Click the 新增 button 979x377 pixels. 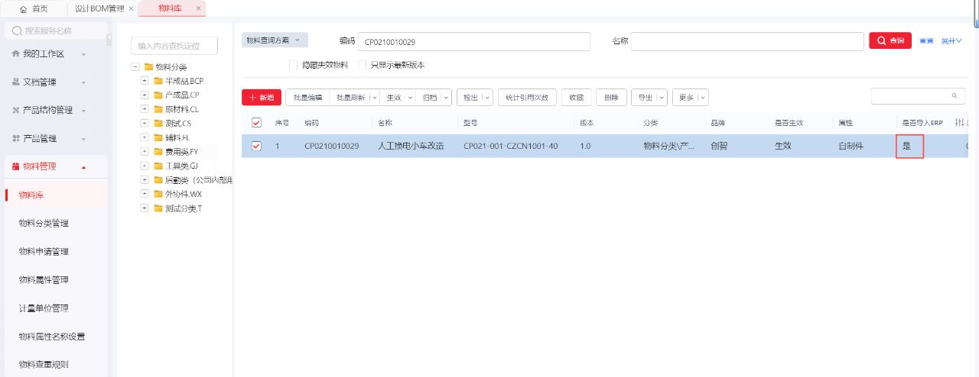pyautogui.click(x=262, y=98)
